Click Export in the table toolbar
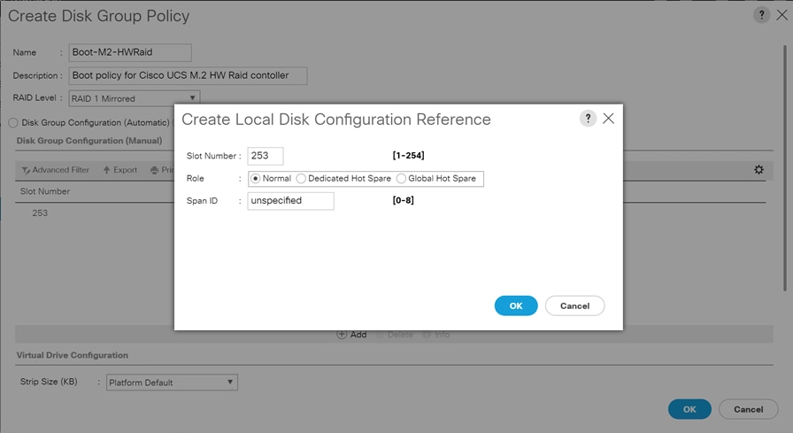The image size is (793, 433). [120, 170]
